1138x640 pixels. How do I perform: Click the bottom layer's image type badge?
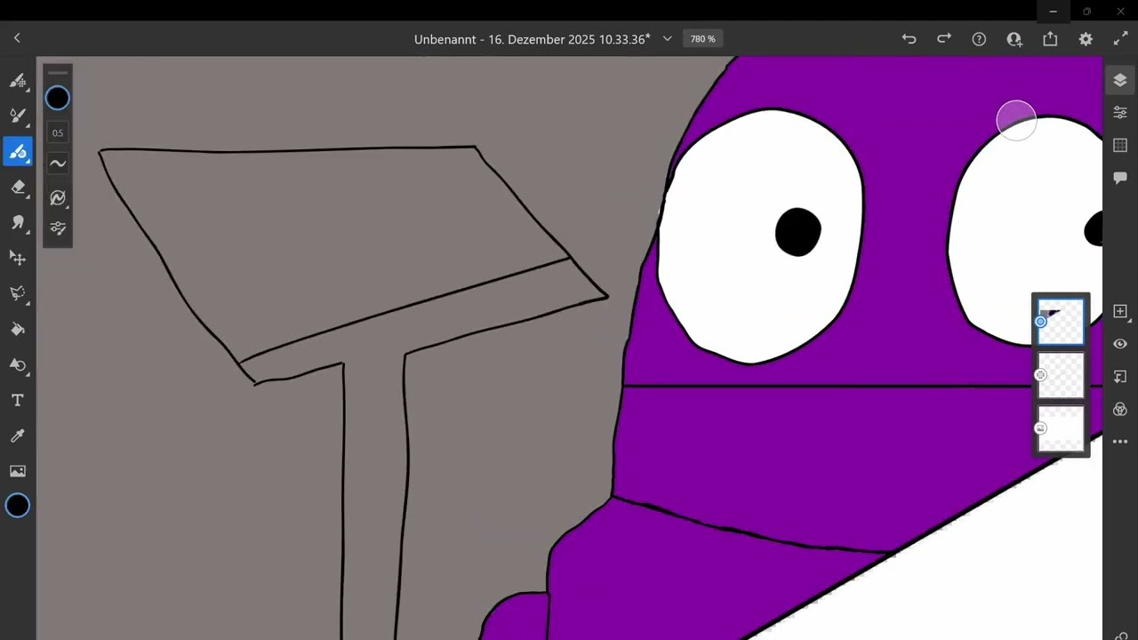tap(1041, 428)
